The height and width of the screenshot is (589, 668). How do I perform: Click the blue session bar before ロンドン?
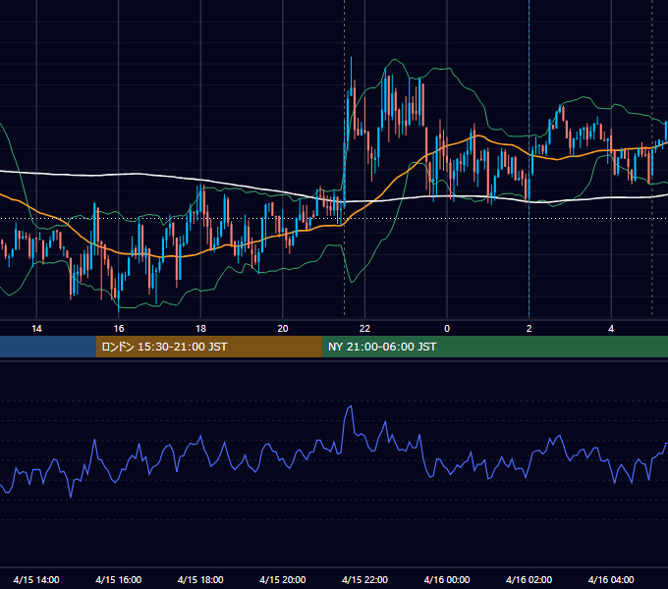pyautogui.click(x=48, y=347)
